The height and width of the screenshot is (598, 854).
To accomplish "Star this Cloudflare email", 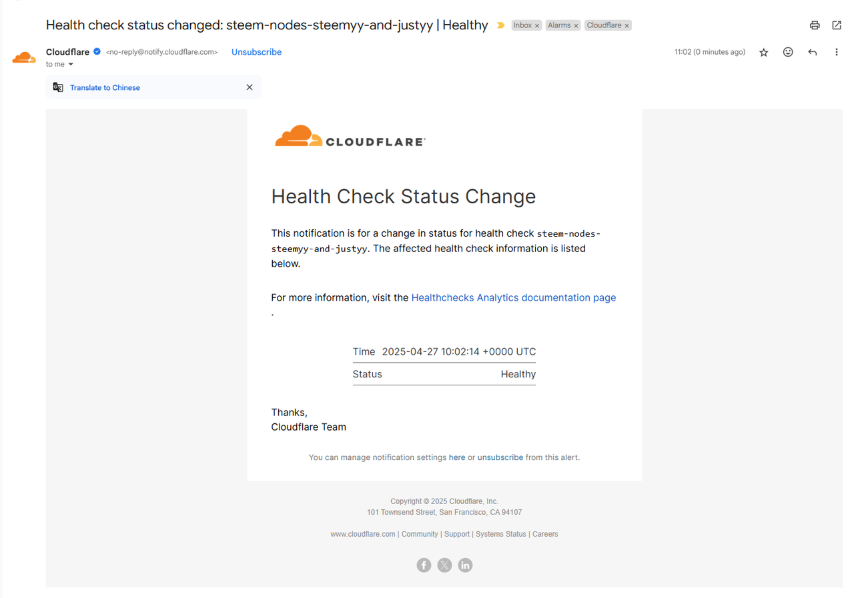I will (764, 52).
